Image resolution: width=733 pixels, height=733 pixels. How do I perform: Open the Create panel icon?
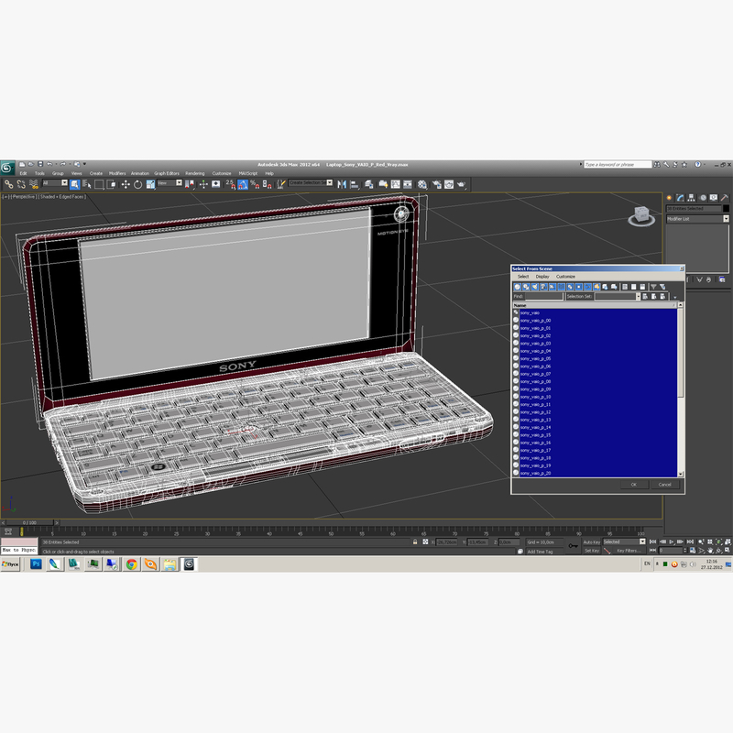tap(669, 197)
